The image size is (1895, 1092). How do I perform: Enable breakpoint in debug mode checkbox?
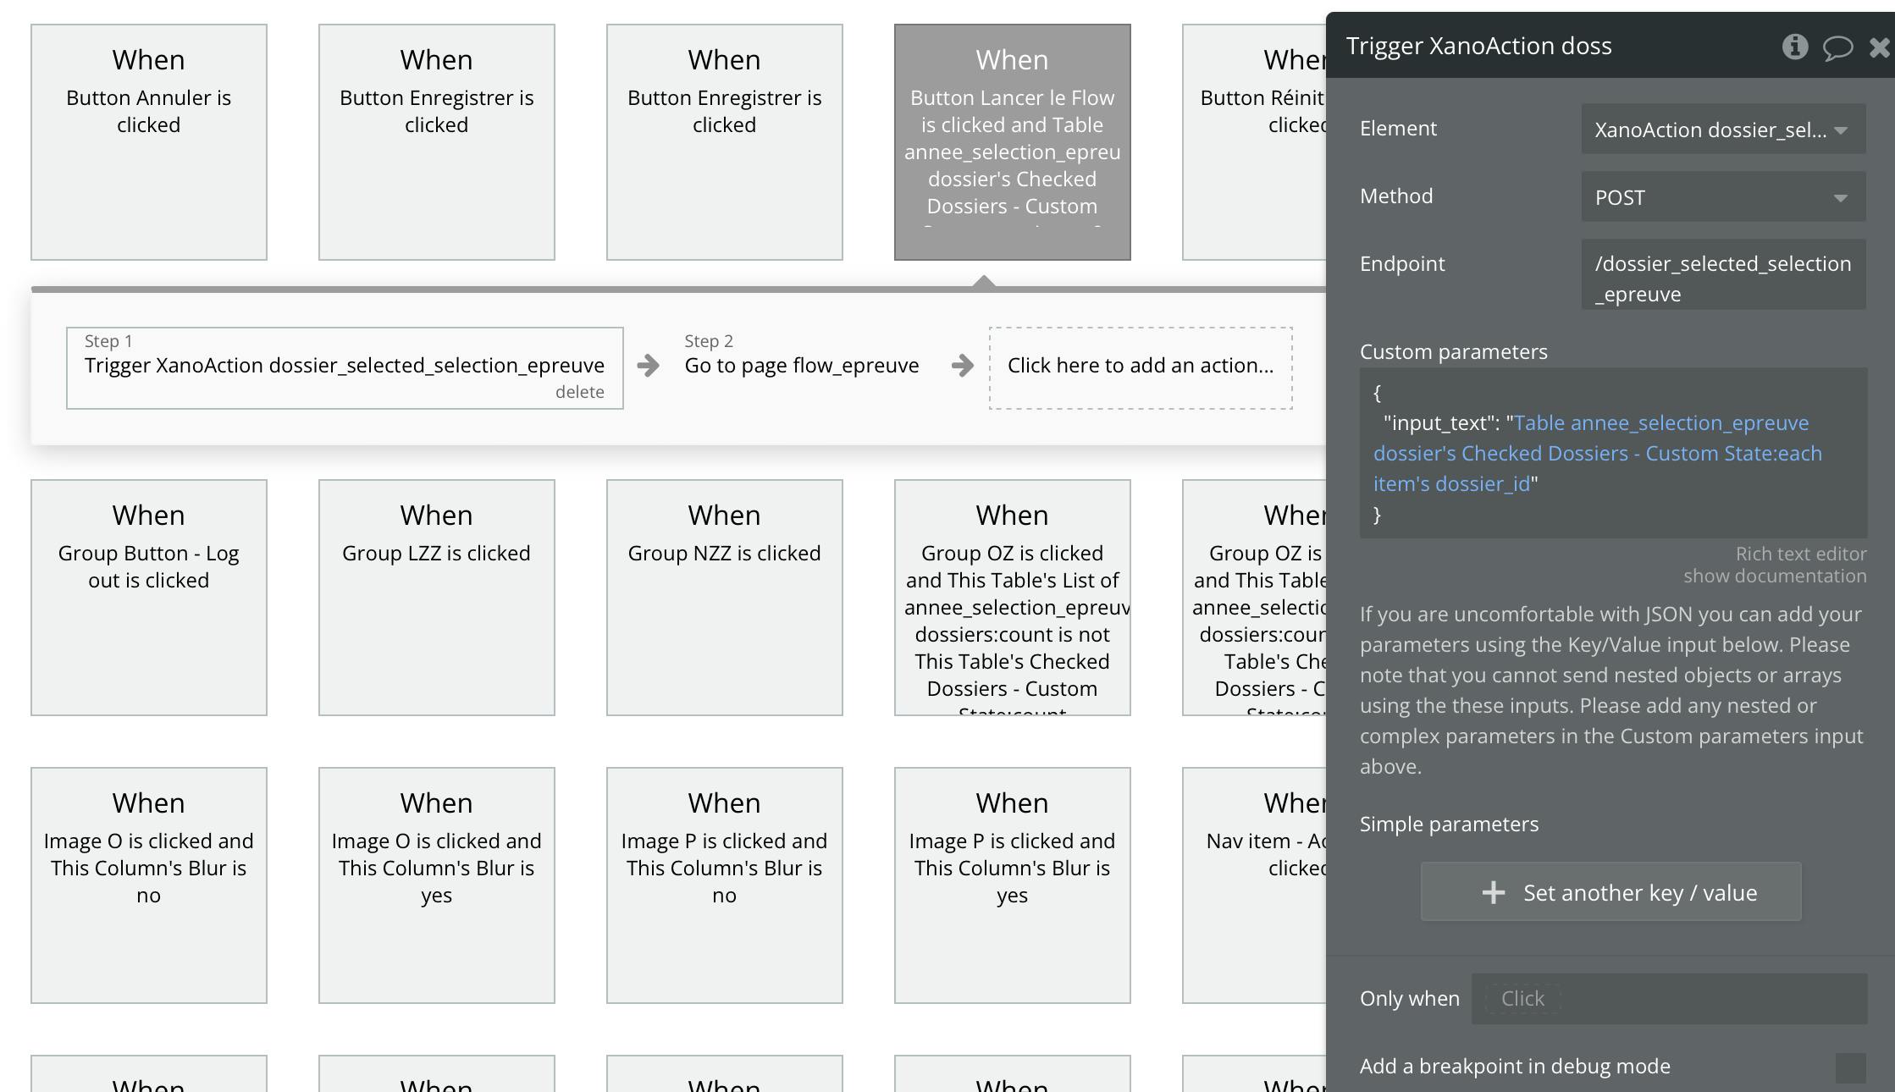[1850, 1067]
